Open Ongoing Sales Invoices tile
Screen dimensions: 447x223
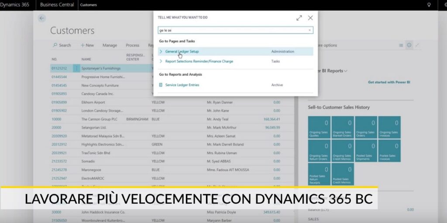click(389, 127)
